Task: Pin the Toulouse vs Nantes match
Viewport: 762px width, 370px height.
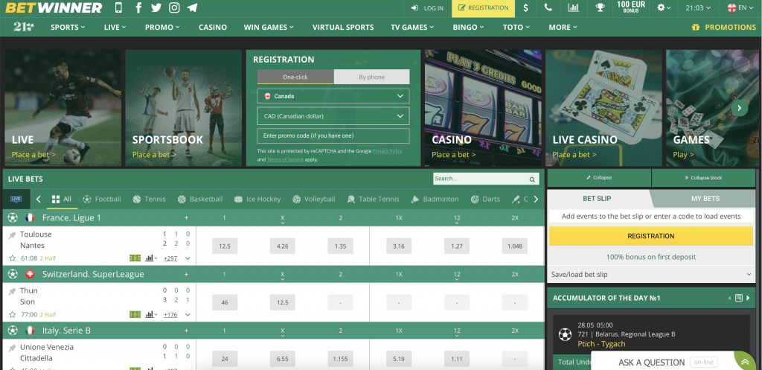Action: [x=12, y=235]
